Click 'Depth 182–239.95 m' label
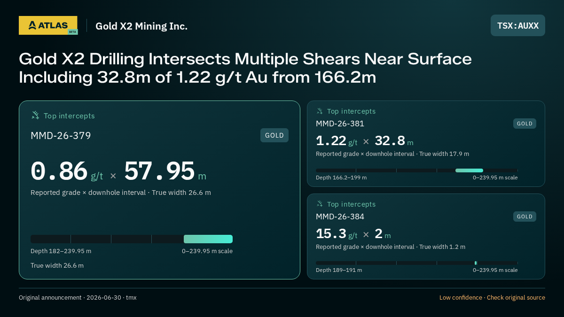Image resolution: width=564 pixels, height=317 pixels. pos(61,251)
